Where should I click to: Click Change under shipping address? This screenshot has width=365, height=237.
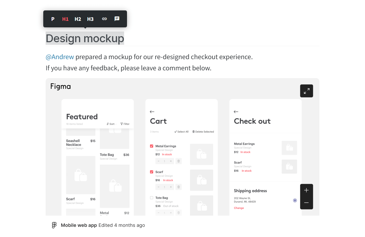pos(239,208)
